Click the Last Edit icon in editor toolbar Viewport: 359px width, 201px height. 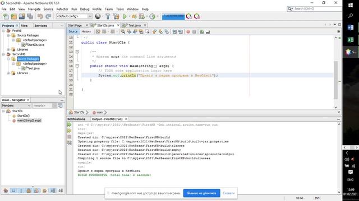[98, 32]
